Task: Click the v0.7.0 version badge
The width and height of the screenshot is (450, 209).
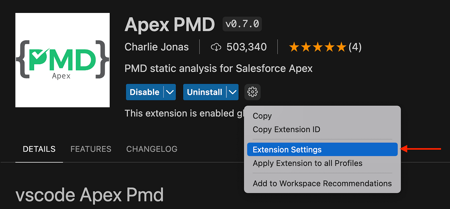Action: coord(242,24)
